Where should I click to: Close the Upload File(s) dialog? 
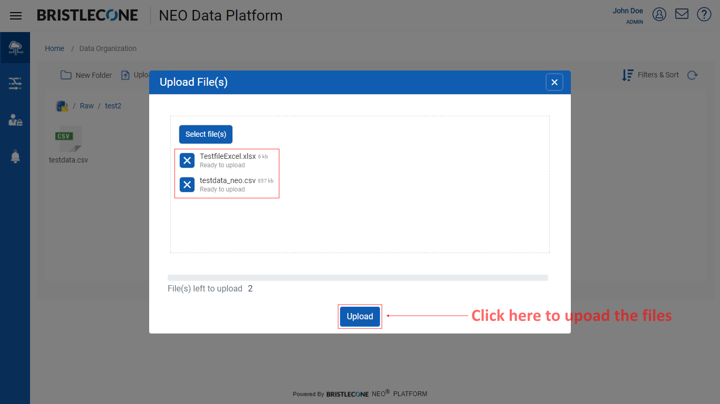554,82
